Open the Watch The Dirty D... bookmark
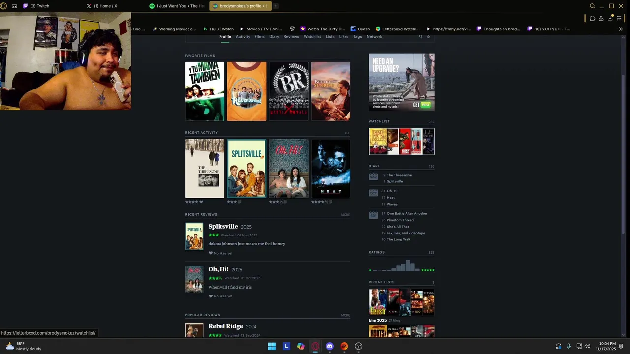630x354 pixels. click(322, 29)
